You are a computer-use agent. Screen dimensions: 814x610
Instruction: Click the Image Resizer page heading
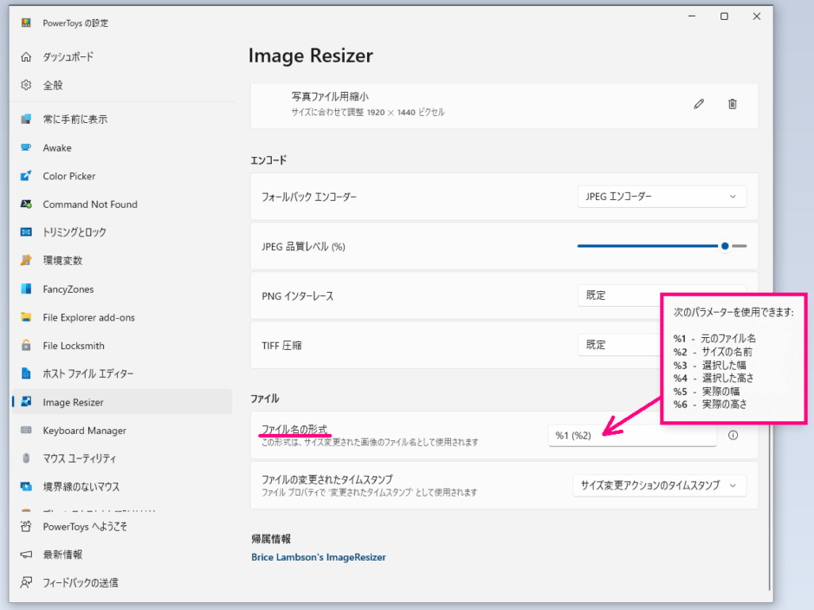click(x=310, y=55)
